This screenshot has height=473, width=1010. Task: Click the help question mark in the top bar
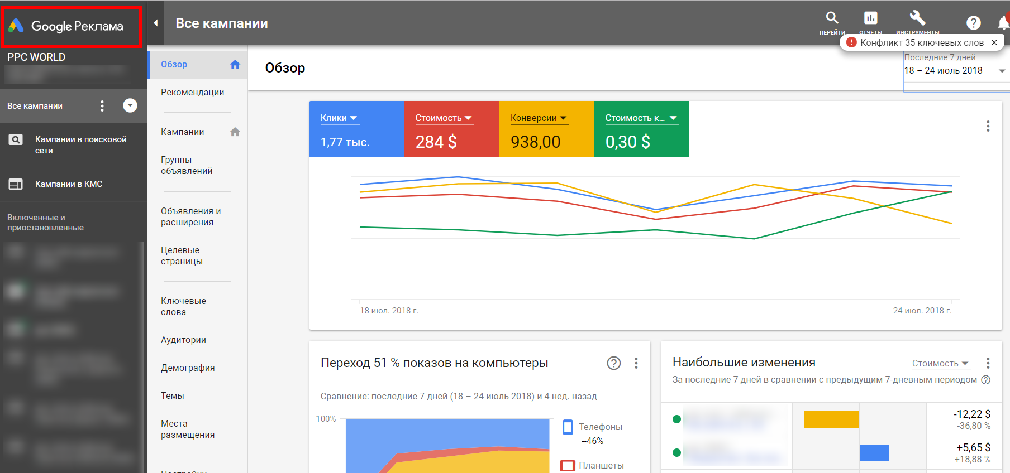tap(973, 23)
